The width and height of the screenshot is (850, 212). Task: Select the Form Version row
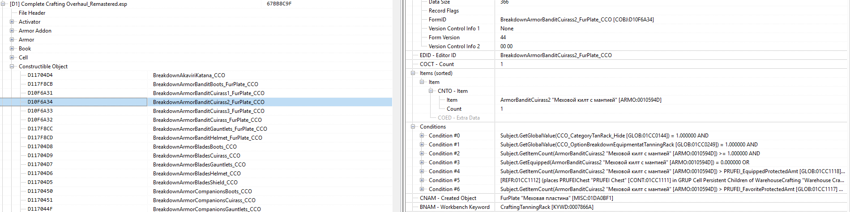[444, 37]
